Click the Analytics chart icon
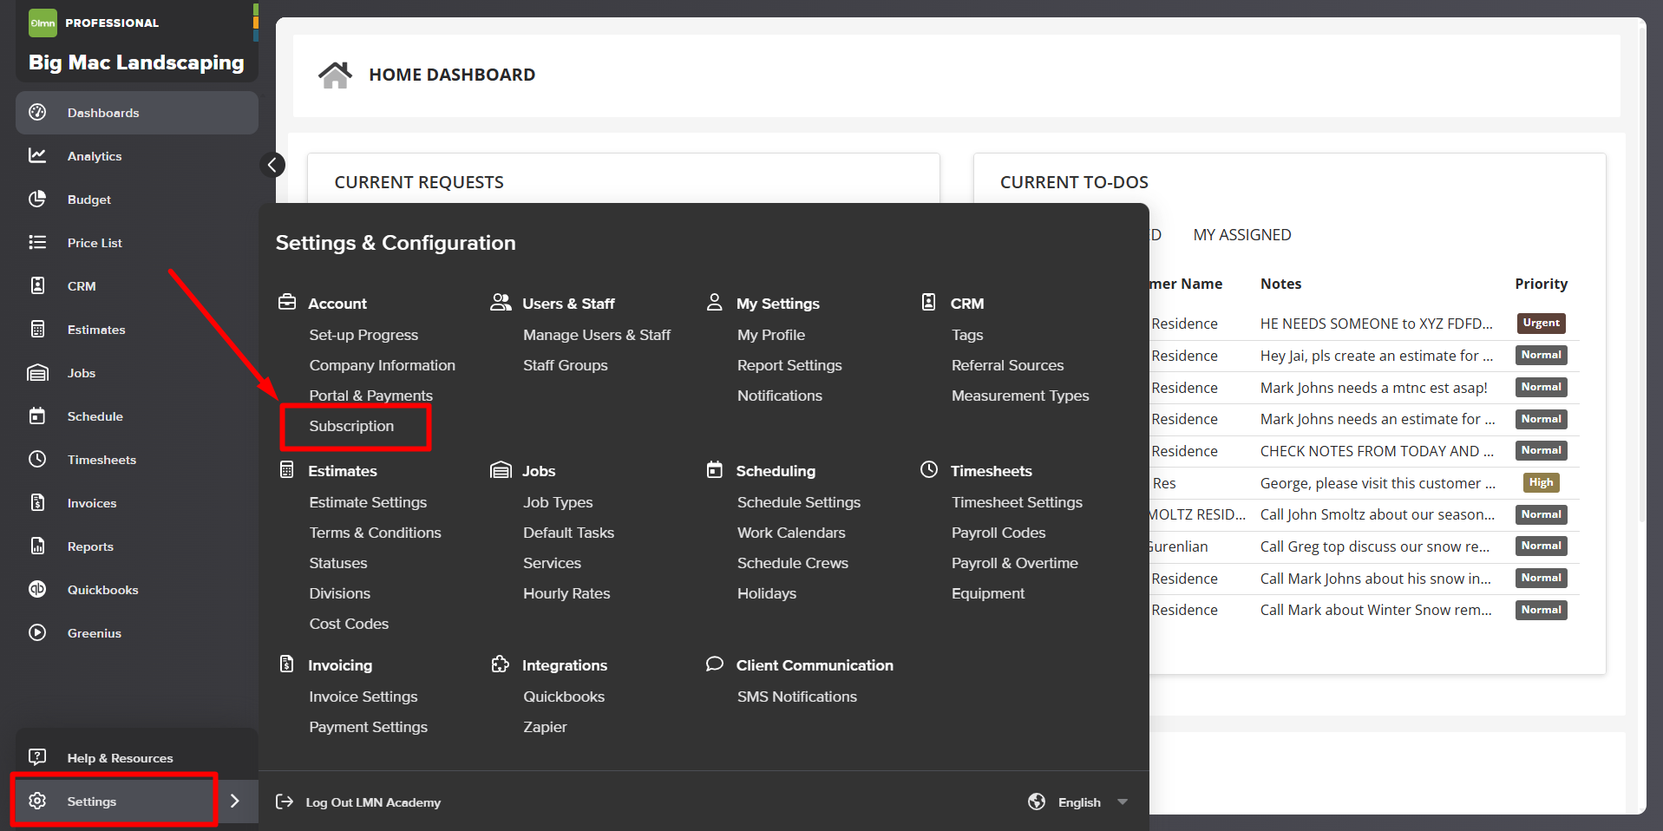This screenshot has height=831, width=1663. point(37,155)
